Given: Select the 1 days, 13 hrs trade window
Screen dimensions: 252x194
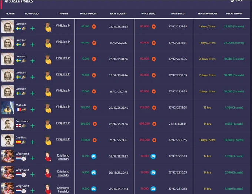Looking at the screenshot, I should pyautogui.click(x=207, y=27).
